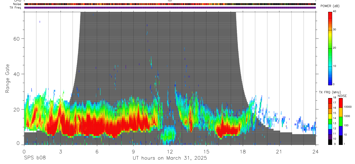Click the 'Range Gate' y-axis label
The height and width of the screenshot is (164, 355).
[8, 79]
